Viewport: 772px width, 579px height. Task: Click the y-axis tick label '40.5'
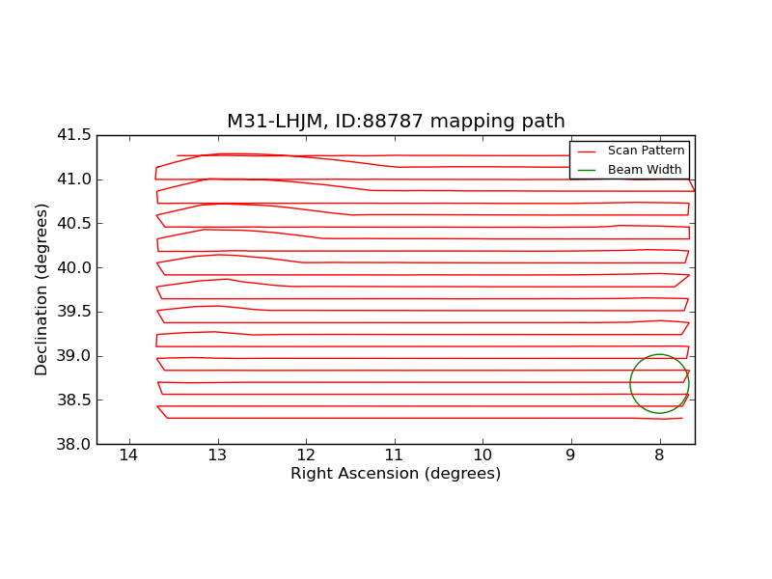point(74,224)
